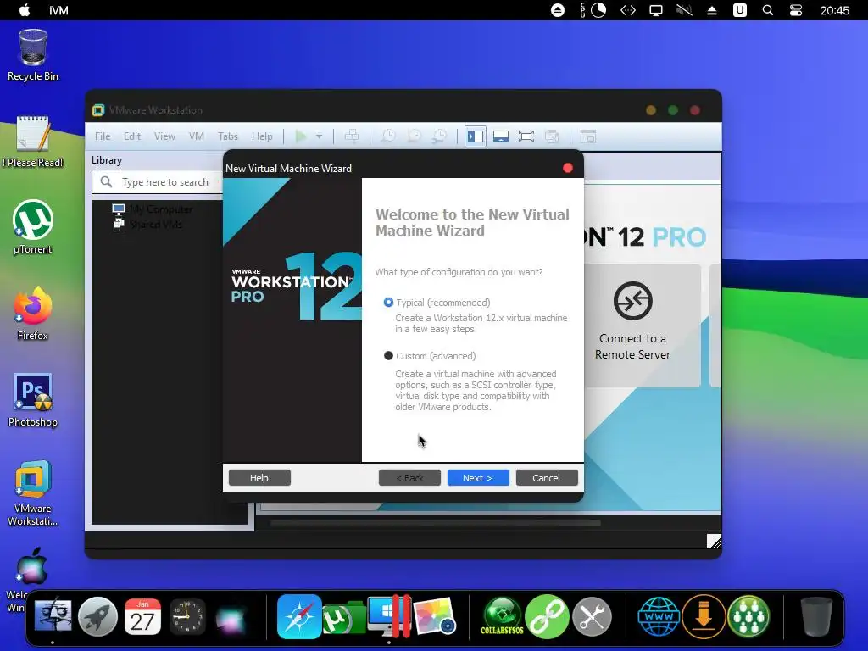Viewport: 868px width, 651px height.
Task: Open the Help menu in VMware Workstation
Action: pos(262,136)
